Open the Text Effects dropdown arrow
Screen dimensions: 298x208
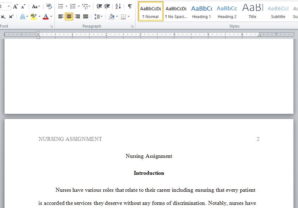point(27,17)
